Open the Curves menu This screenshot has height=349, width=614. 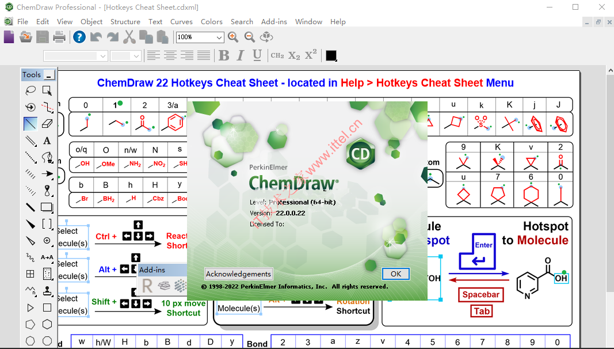pyautogui.click(x=181, y=21)
